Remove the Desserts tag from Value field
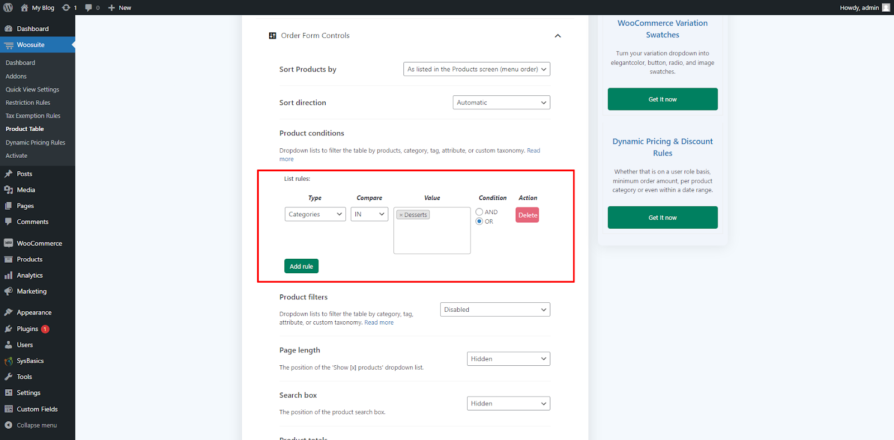Image resolution: width=894 pixels, height=440 pixels. [x=401, y=215]
